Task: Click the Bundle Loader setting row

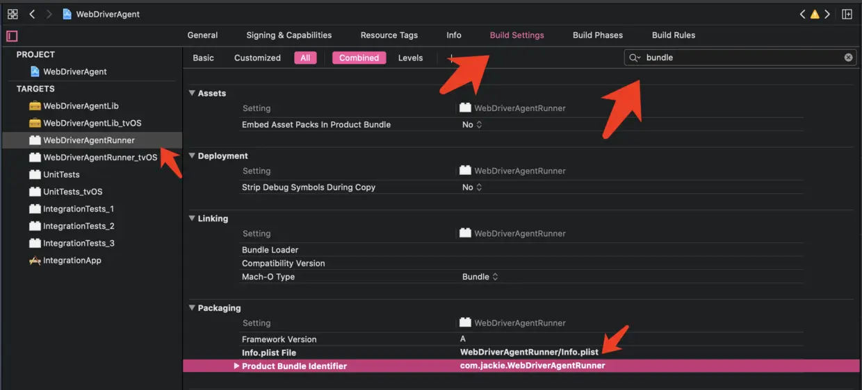Action: point(521,250)
